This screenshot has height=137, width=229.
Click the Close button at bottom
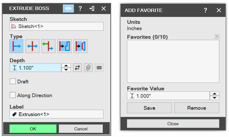point(173,124)
